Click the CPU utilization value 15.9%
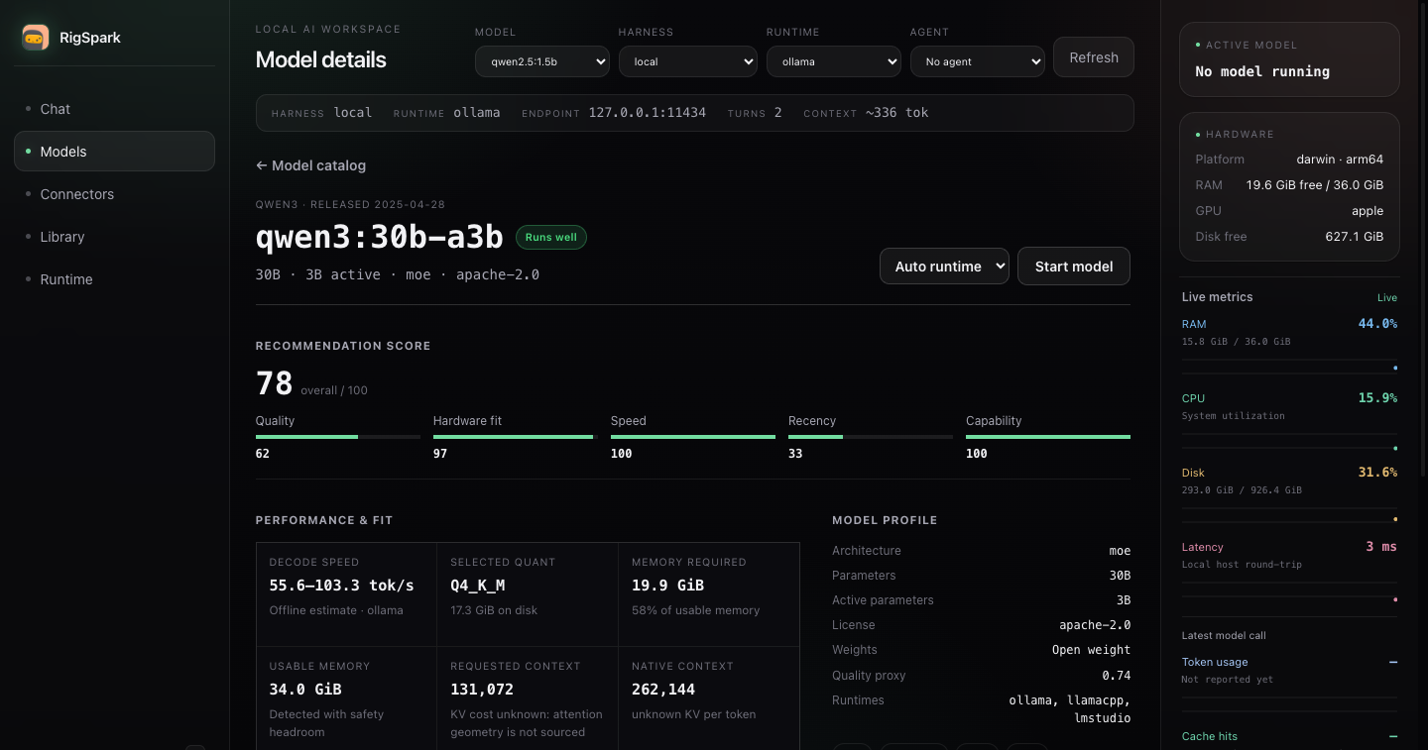1428x750 pixels. (x=1377, y=398)
